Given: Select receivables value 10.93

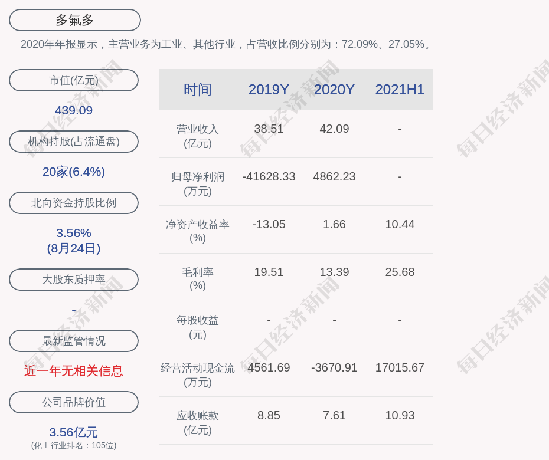Looking at the screenshot, I should (x=400, y=416).
